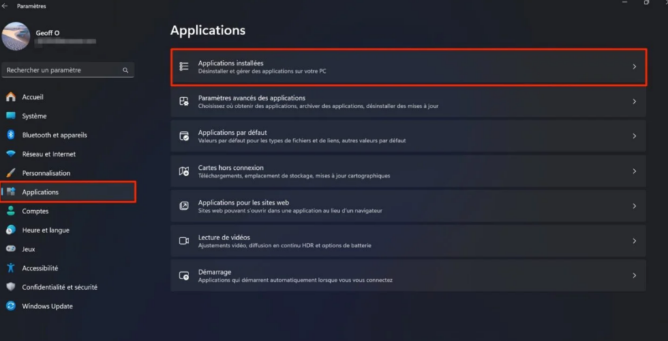Open Applications pour les sites web chevron
This screenshot has height=341, width=668.
point(634,206)
